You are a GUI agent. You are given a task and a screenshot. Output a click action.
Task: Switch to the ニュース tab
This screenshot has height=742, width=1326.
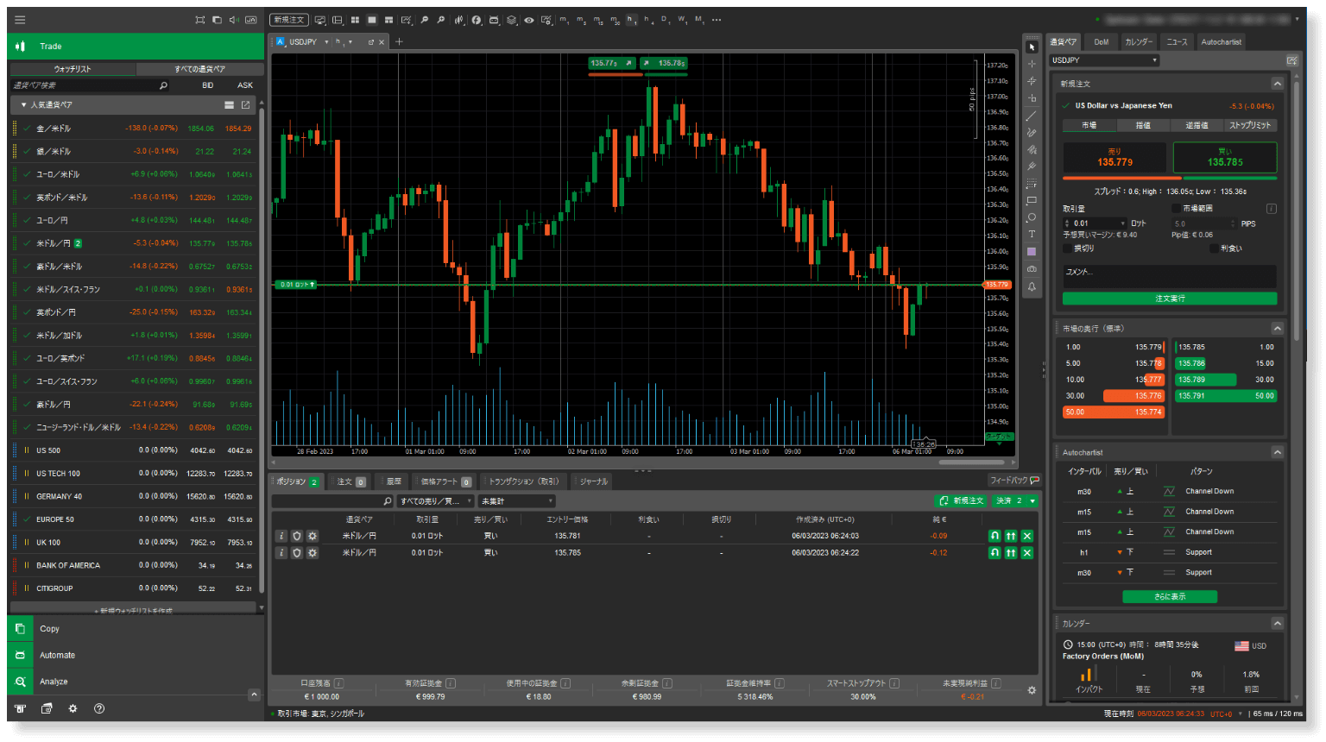click(1177, 41)
